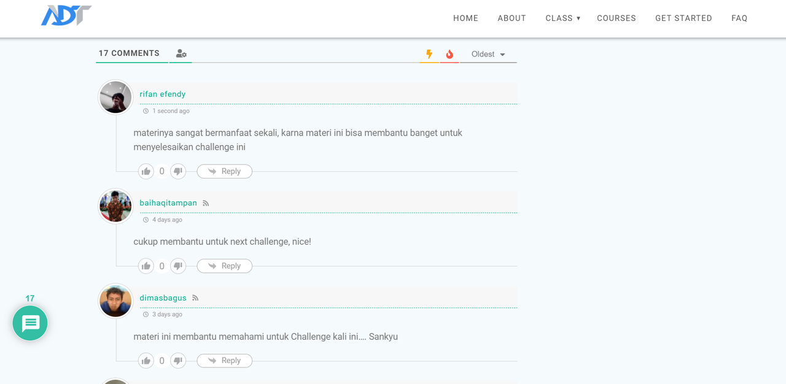
Task: Click vote count of baihaqitampan's comment
Action: tap(162, 266)
